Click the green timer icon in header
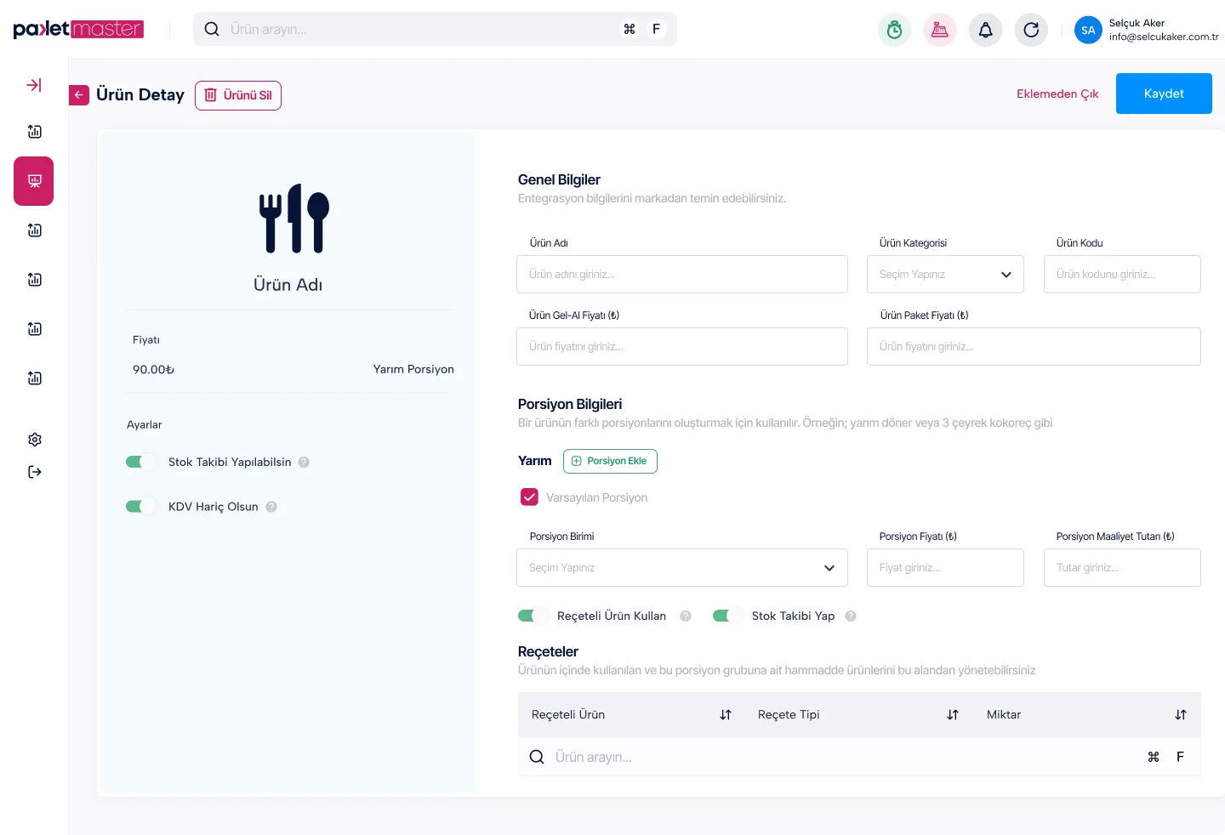This screenshot has width=1225, height=835. (x=894, y=30)
